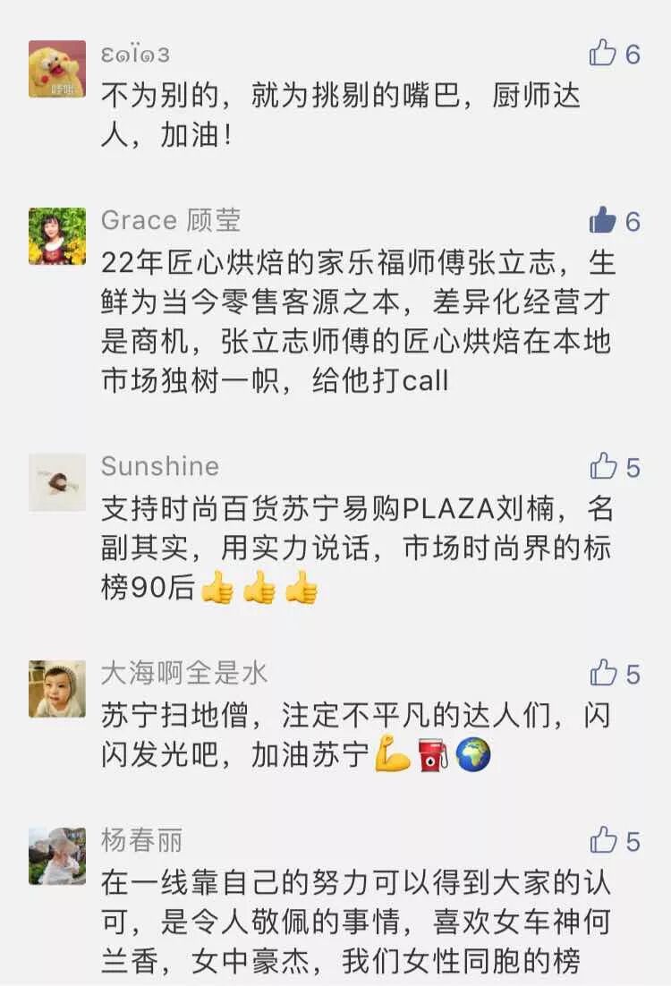Like the comment by ε๑Ï๑з
This screenshot has height=986, width=671.
(x=602, y=53)
